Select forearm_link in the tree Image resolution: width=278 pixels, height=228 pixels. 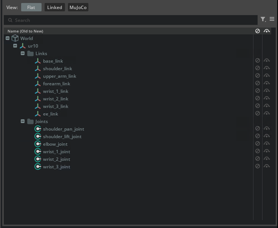(x=56, y=84)
